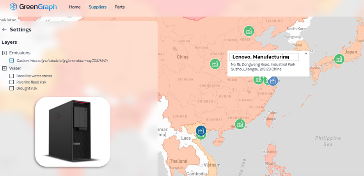Click the Vietnam label on the map
The image size is (364, 176).
pos(212,165)
